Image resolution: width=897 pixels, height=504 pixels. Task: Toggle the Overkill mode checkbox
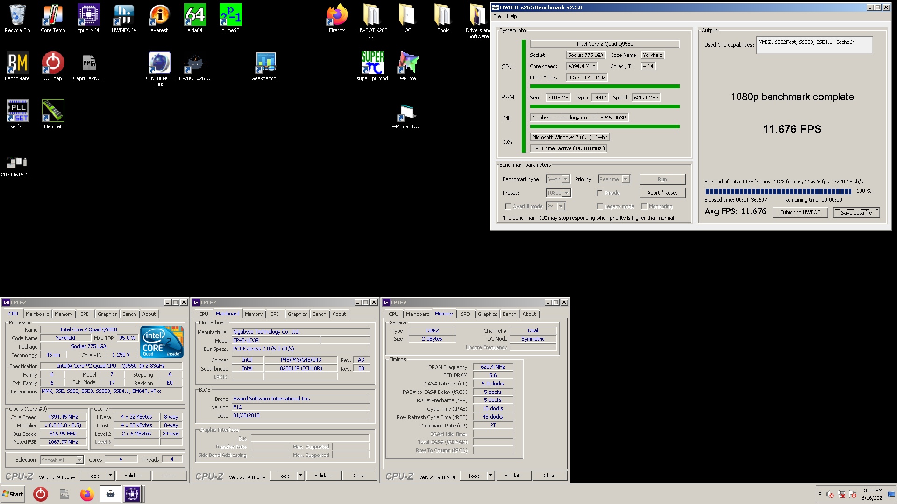tap(508, 206)
